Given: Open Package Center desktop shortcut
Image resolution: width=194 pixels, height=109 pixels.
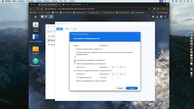Looking at the screenshot, I should click(36, 27).
